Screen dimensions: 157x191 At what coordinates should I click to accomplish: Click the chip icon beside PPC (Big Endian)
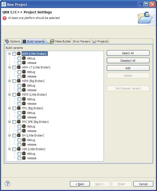click(19, 108)
